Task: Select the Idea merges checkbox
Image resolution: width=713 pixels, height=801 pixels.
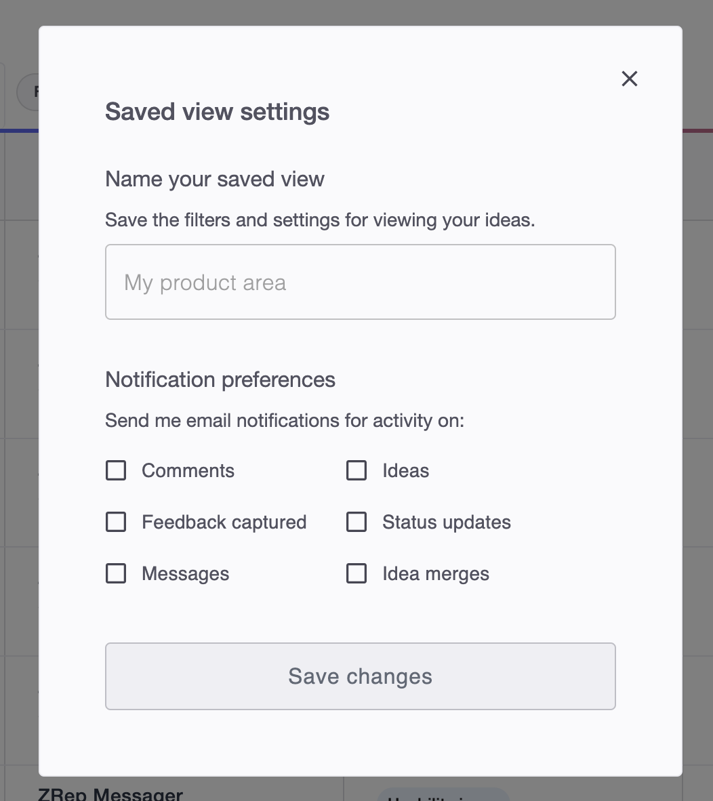Action: click(x=356, y=573)
